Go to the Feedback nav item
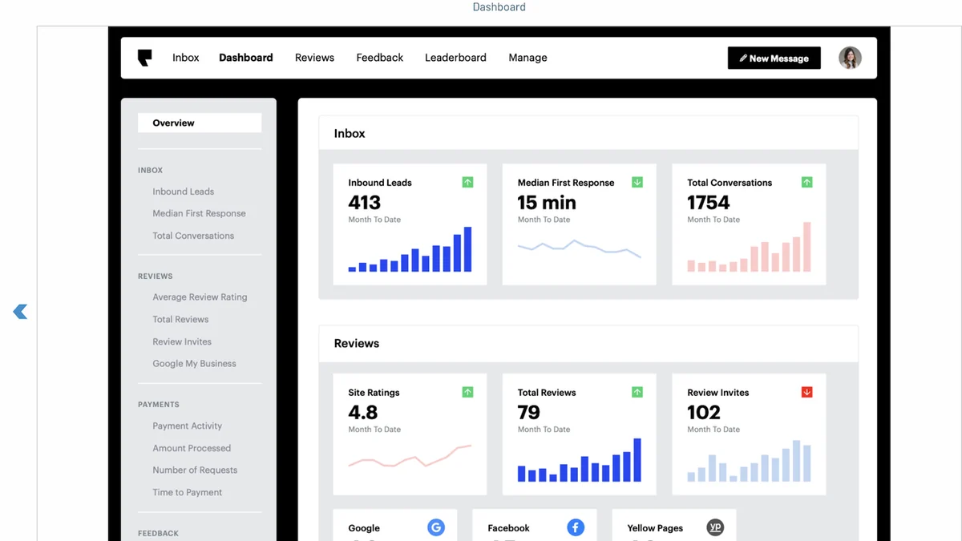Viewport: 962px width, 541px height. (x=380, y=58)
